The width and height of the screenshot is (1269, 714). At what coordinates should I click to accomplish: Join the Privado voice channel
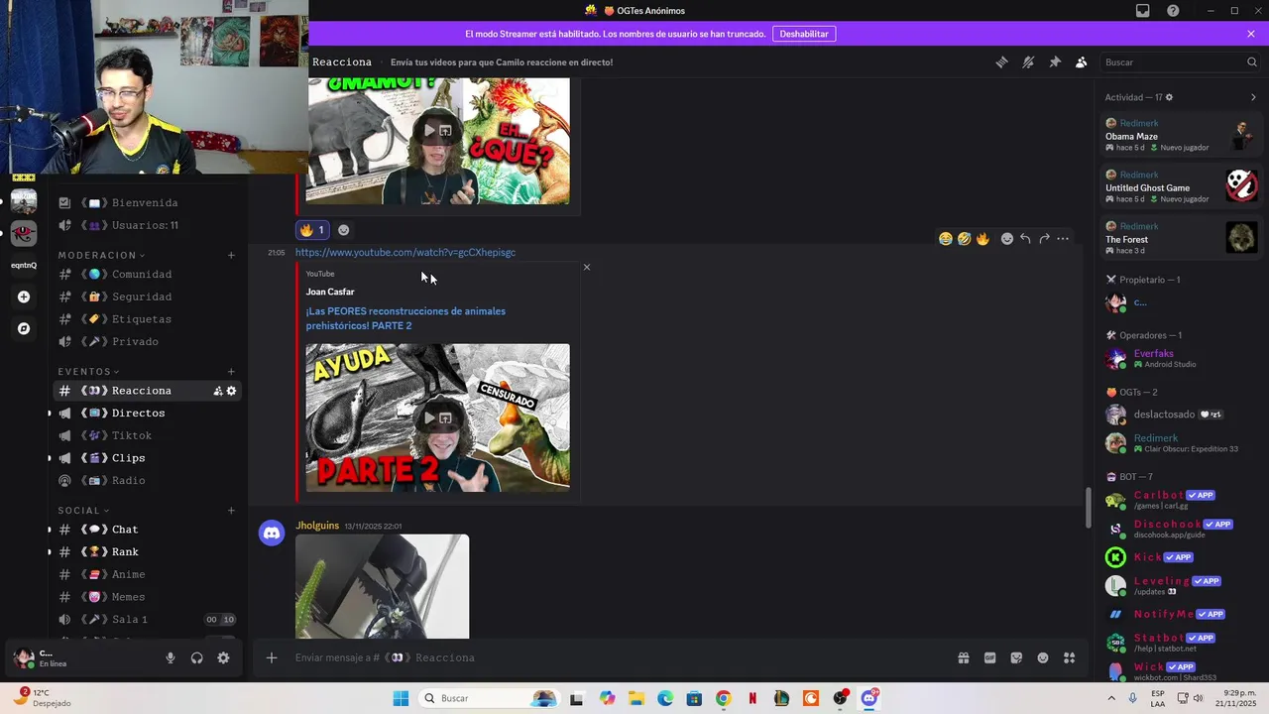(147, 341)
